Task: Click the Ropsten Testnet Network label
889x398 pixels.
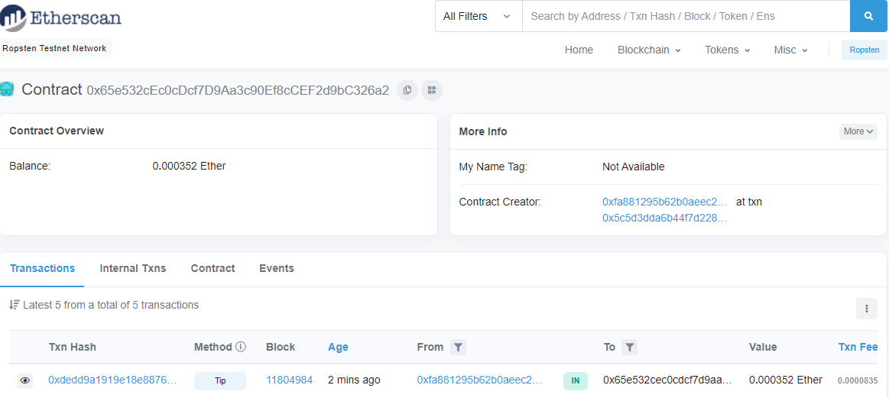Action: click(54, 48)
